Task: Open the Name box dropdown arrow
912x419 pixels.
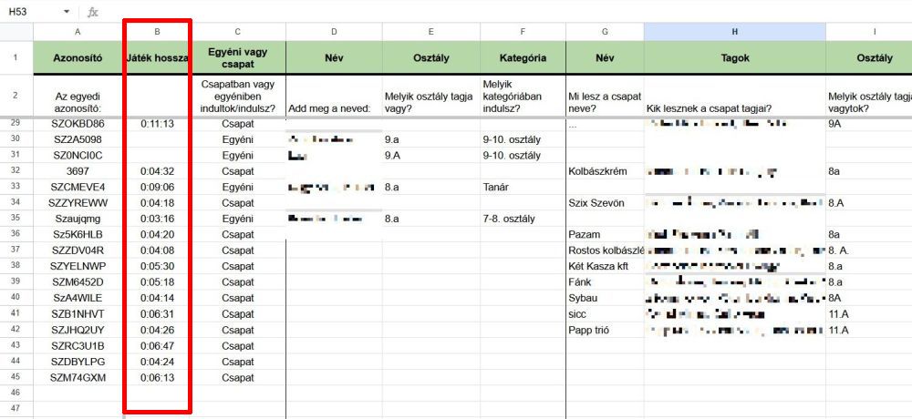Action: (x=67, y=12)
